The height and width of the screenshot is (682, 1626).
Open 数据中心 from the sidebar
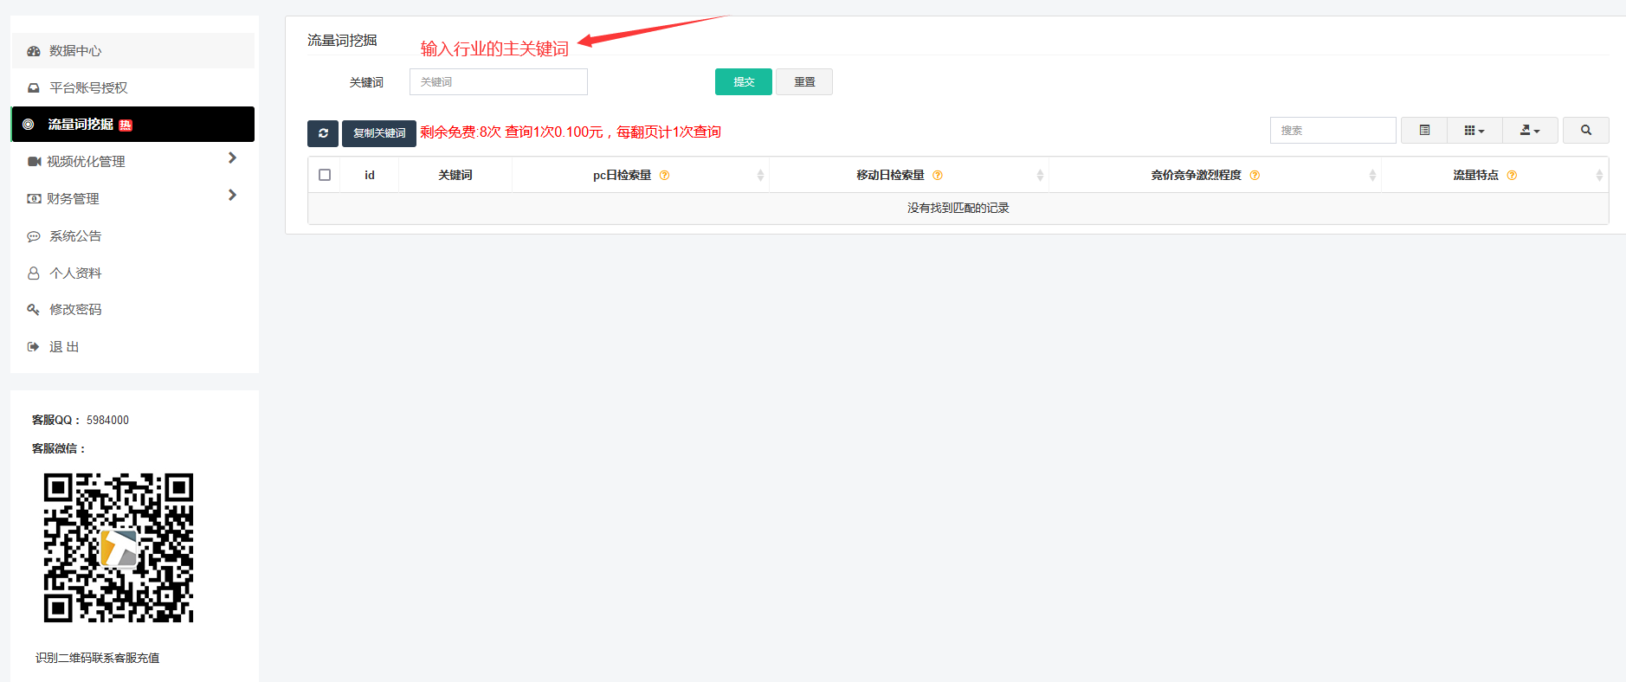click(x=133, y=51)
